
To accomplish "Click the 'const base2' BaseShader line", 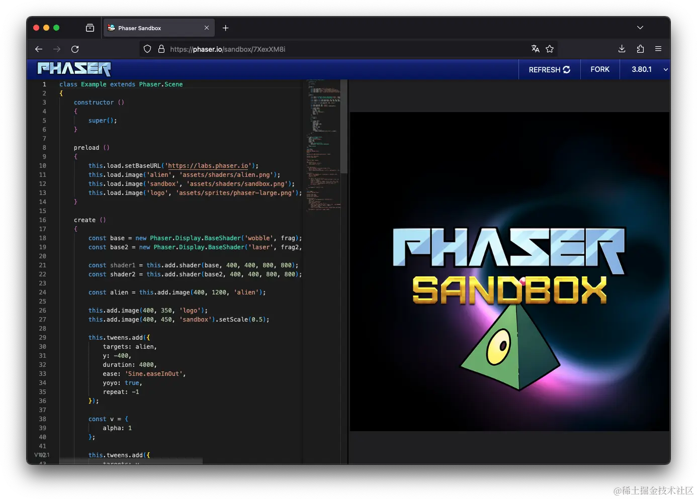I will (195, 247).
